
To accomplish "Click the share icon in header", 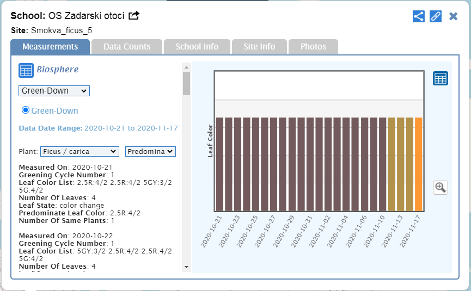I will click(418, 16).
